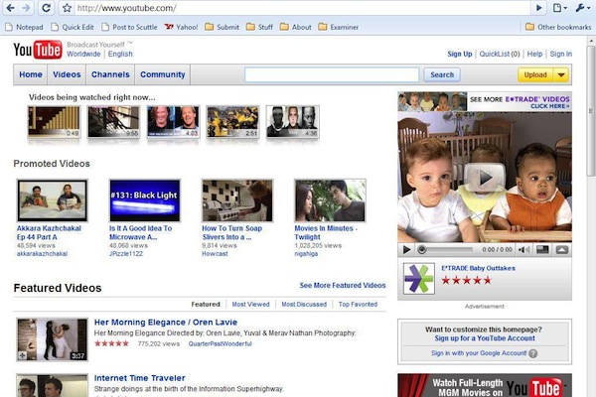Mute the video with the speaker icon

pyautogui.click(x=523, y=249)
